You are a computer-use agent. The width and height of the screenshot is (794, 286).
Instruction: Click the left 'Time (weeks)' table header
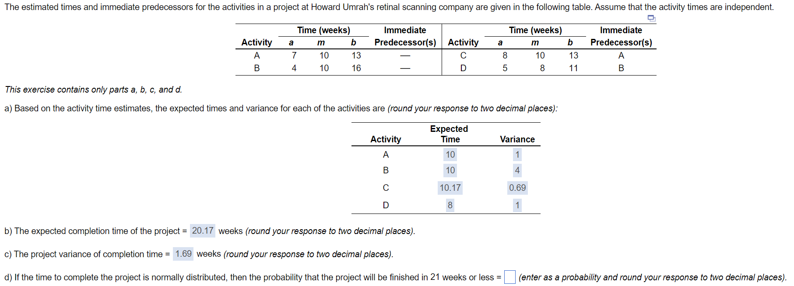323,30
